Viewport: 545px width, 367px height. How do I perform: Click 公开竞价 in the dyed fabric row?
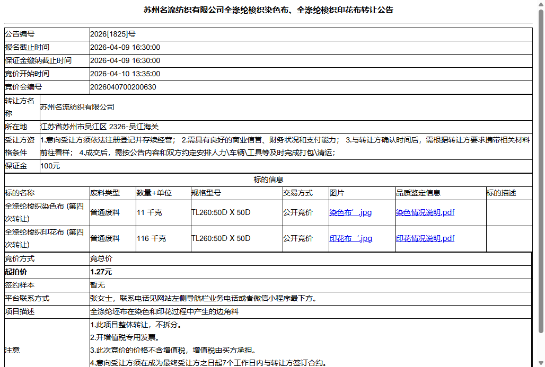click(298, 212)
